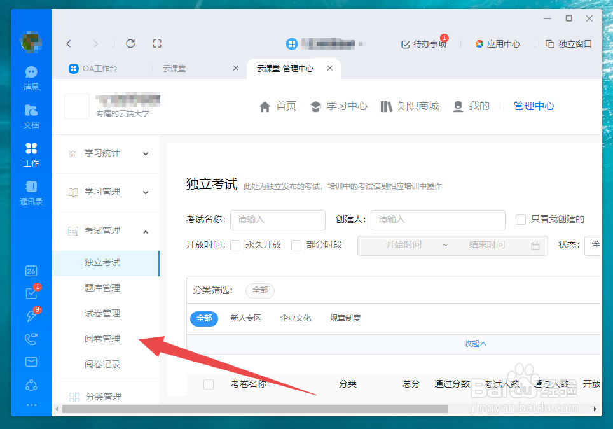Image resolution: width=613 pixels, height=429 pixels.
Task: Click the lightning icon with badge 9
Action: 31,316
